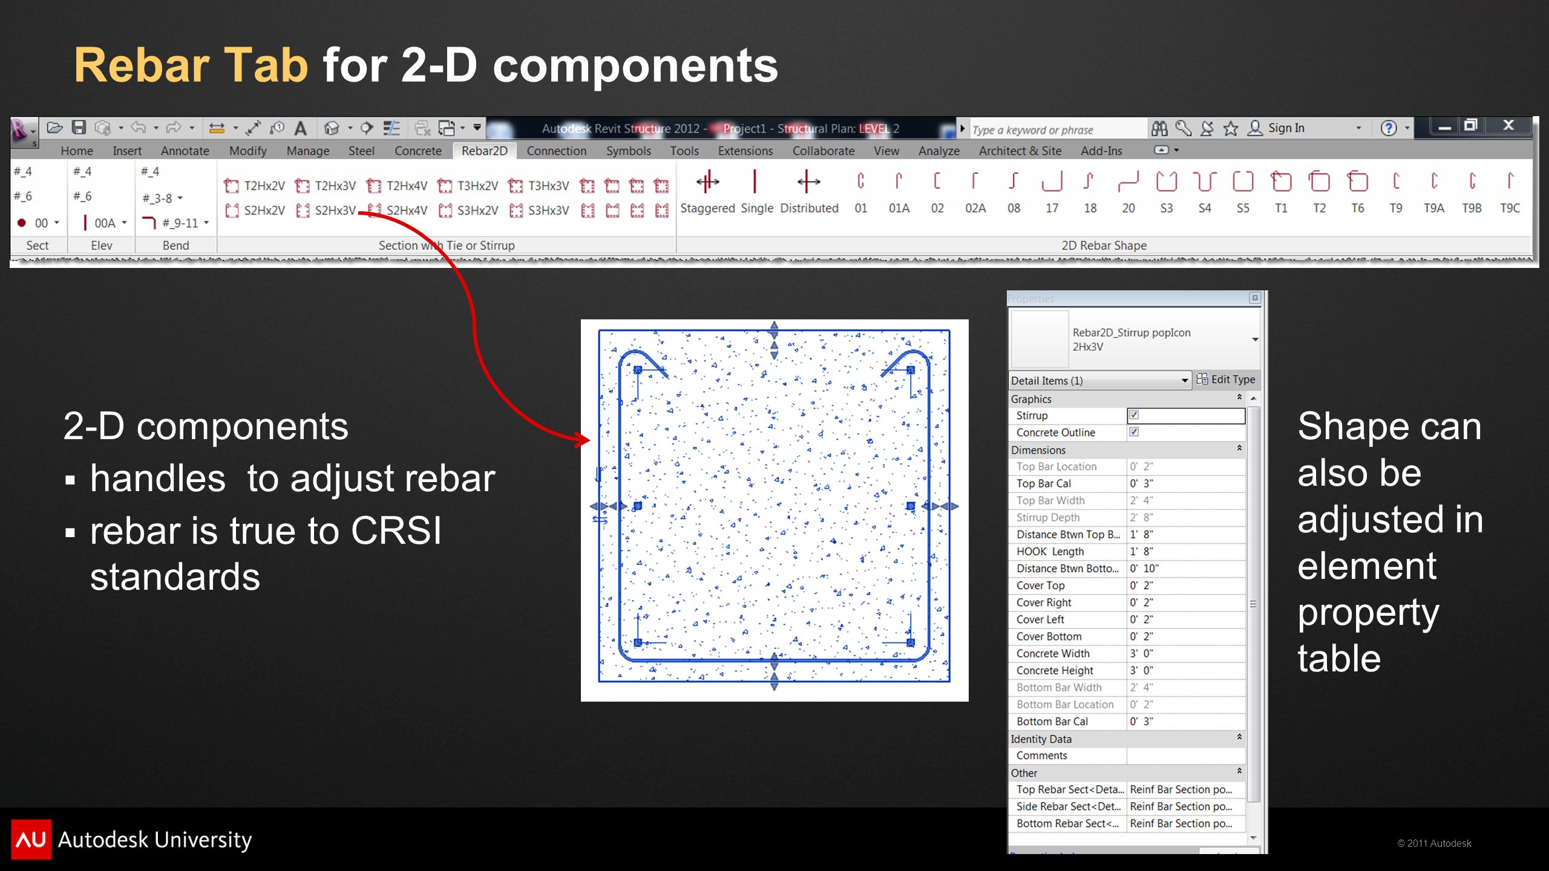Collapse the Identity Data group
Viewport: 1549px width, 871px height.
tap(1239, 737)
